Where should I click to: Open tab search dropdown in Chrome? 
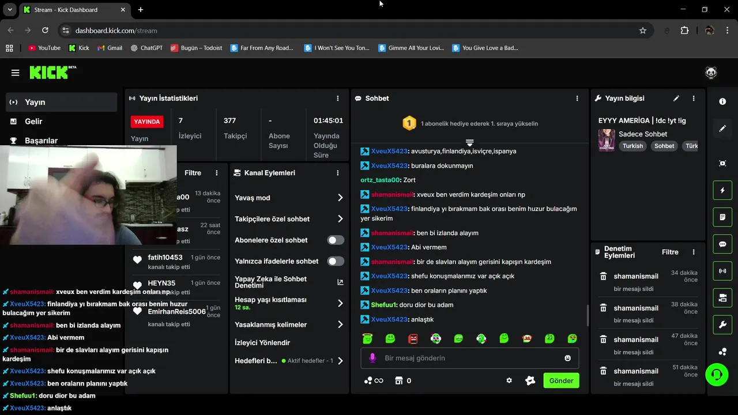click(x=10, y=10)
